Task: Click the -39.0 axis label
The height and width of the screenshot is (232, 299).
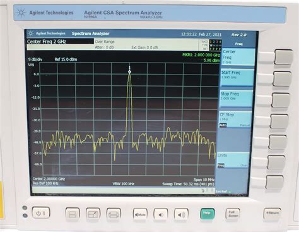Action: (37, 131)
